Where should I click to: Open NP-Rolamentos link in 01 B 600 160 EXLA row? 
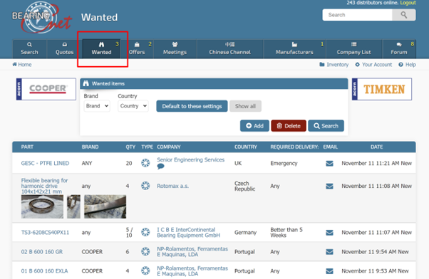[x=192, y=270]
